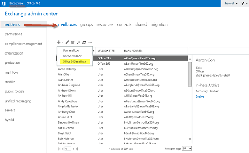Select the Arlene Huff row
Screen dimensions: 249x153
coord(122,117)
